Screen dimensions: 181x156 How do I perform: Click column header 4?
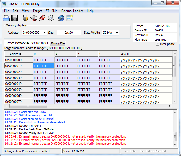coord(65,54)
